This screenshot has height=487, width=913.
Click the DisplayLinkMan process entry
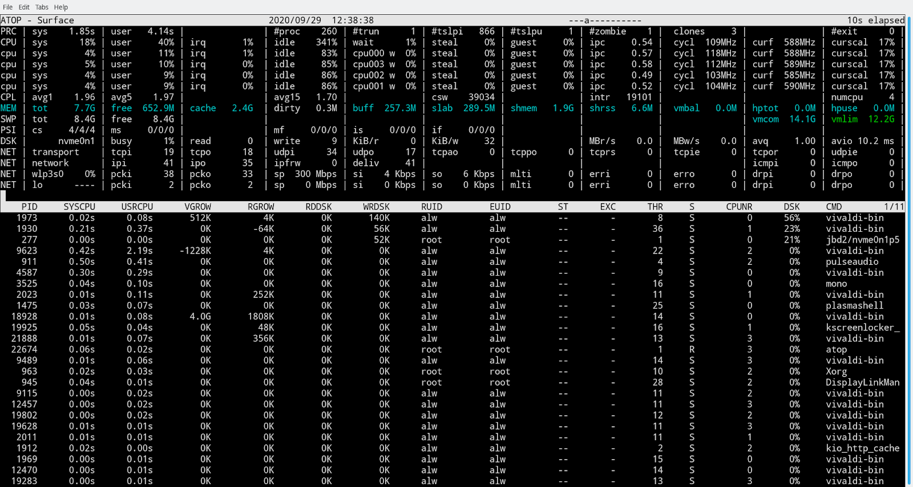(x=862, y=382)
